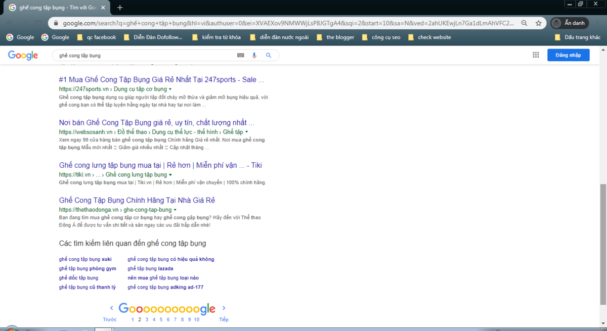
Task: Expand the 247sports.vn result dropdown arrow
Action: 170,89
